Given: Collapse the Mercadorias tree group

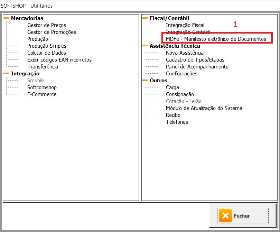Looking at the screenshot, I should point(7,18).
